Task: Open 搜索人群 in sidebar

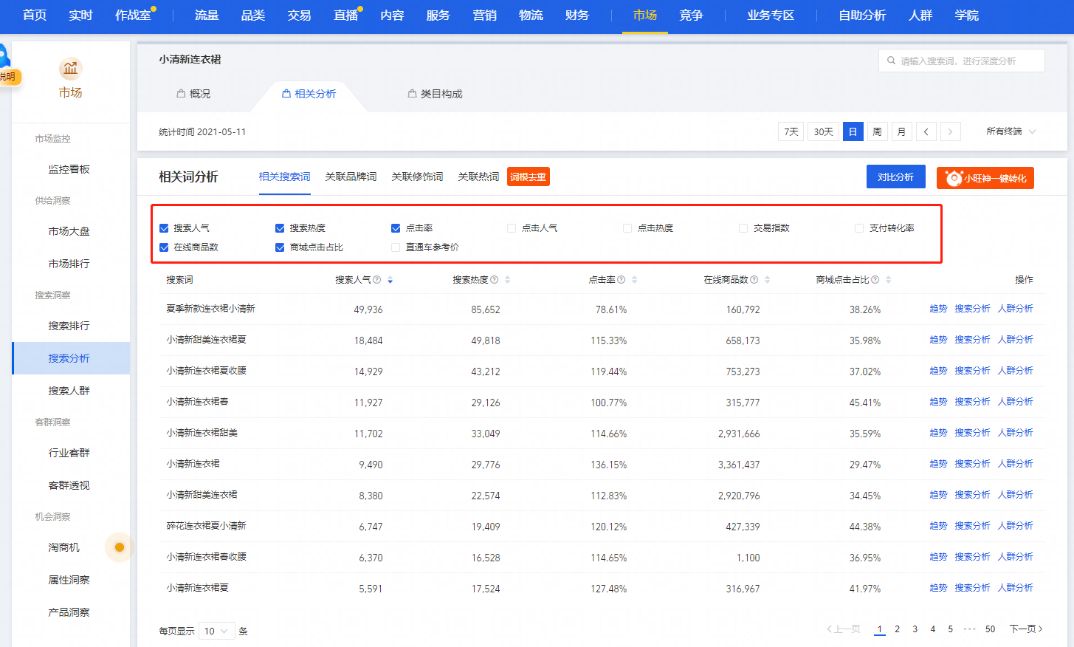Action: 69,391
